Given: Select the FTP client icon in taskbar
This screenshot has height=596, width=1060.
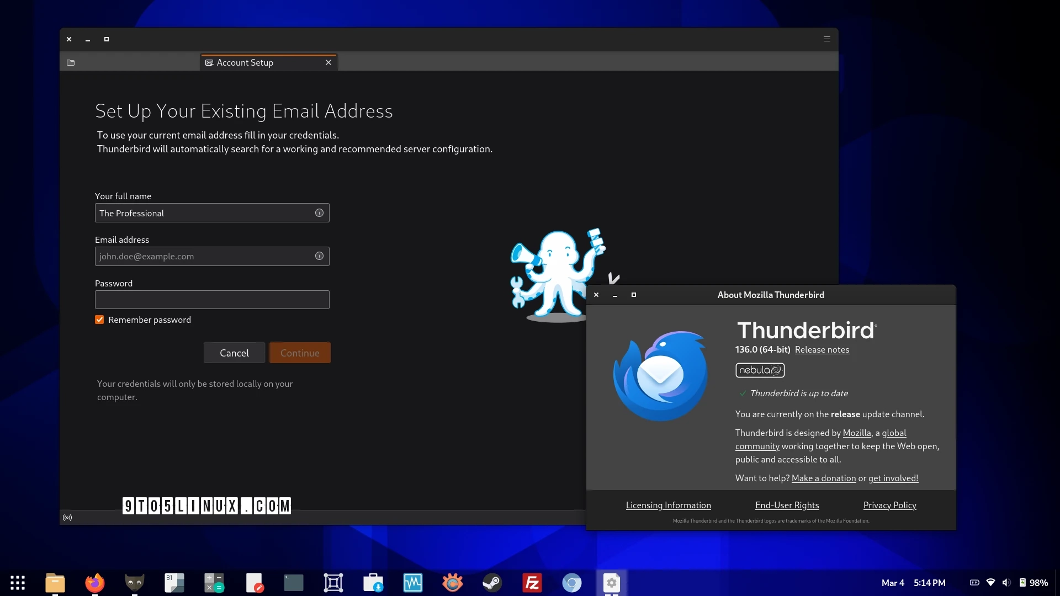Looking at the screenshot, I should 532,582.
